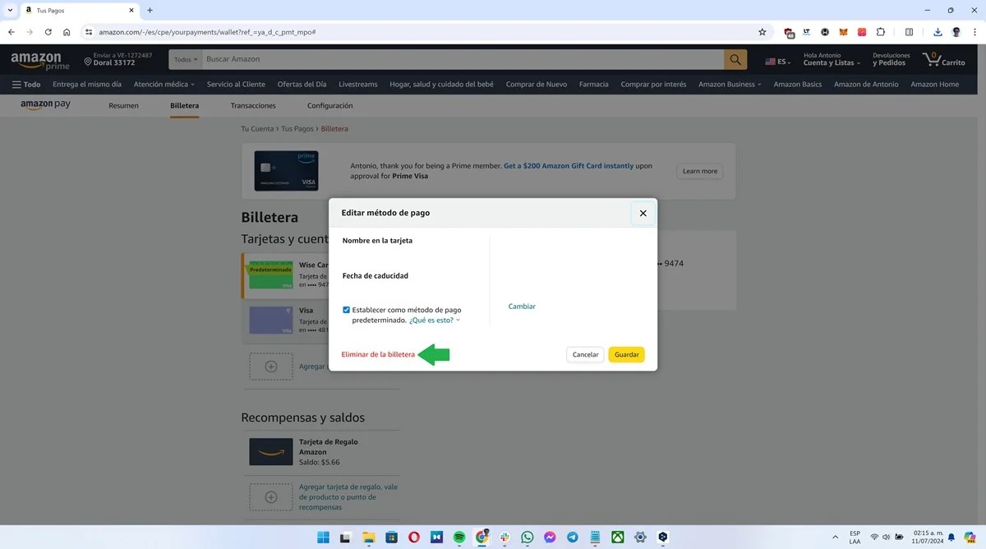The width and height of the screenshot is (986, 549).
Task: Open the Todos search category dropdown
Action: click(184, 59)
